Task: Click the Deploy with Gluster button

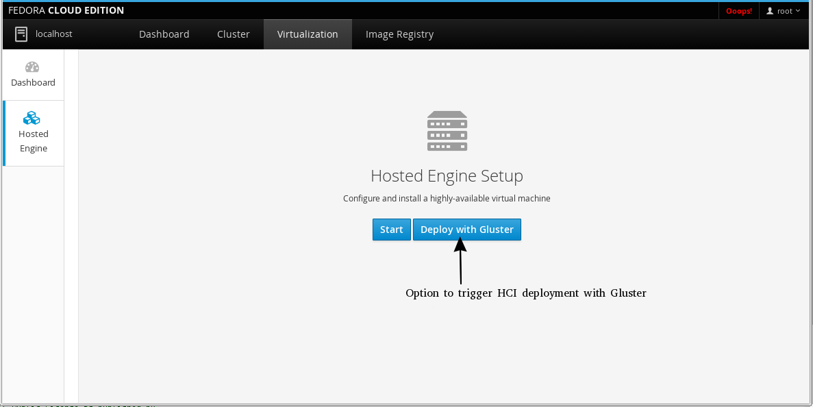Action: pyautogui.click(x=466, y=229)
